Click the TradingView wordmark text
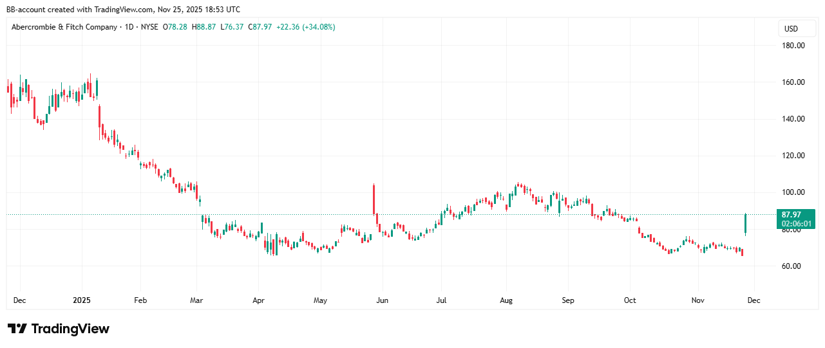Viewport: 825px width, 348px height. (x=70, y=329)
